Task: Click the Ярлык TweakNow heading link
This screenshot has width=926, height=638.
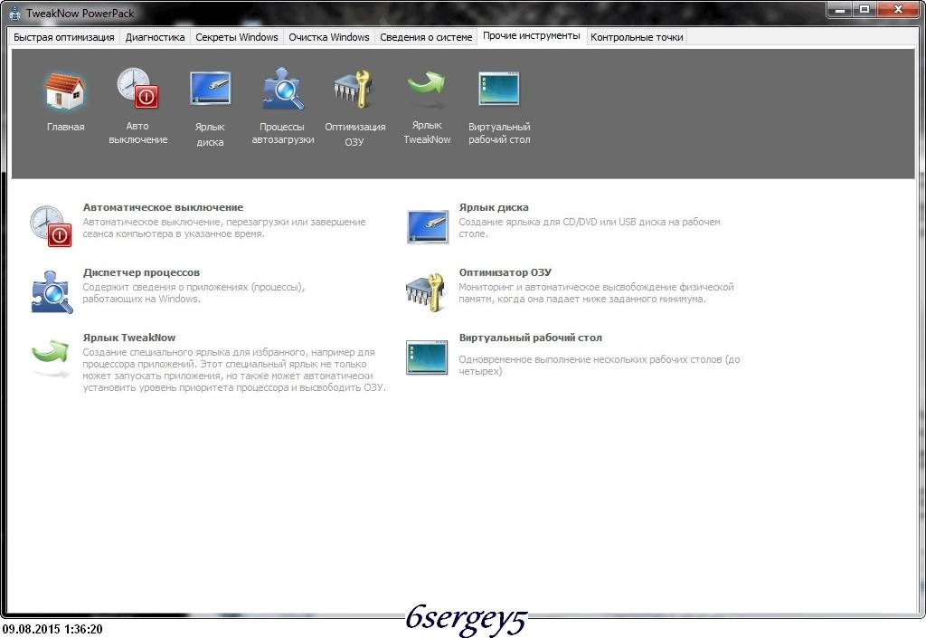Action: (x=129, y=338)
